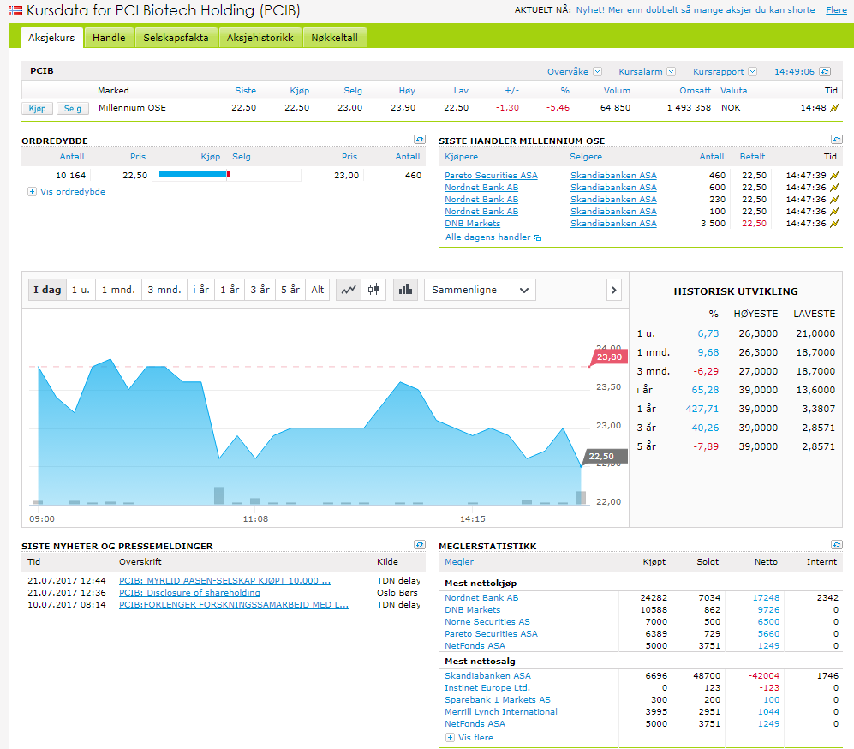The image size is (854, 749).
Task: Refresh the Ordredybde panel
Action: [x=420, y=140]
